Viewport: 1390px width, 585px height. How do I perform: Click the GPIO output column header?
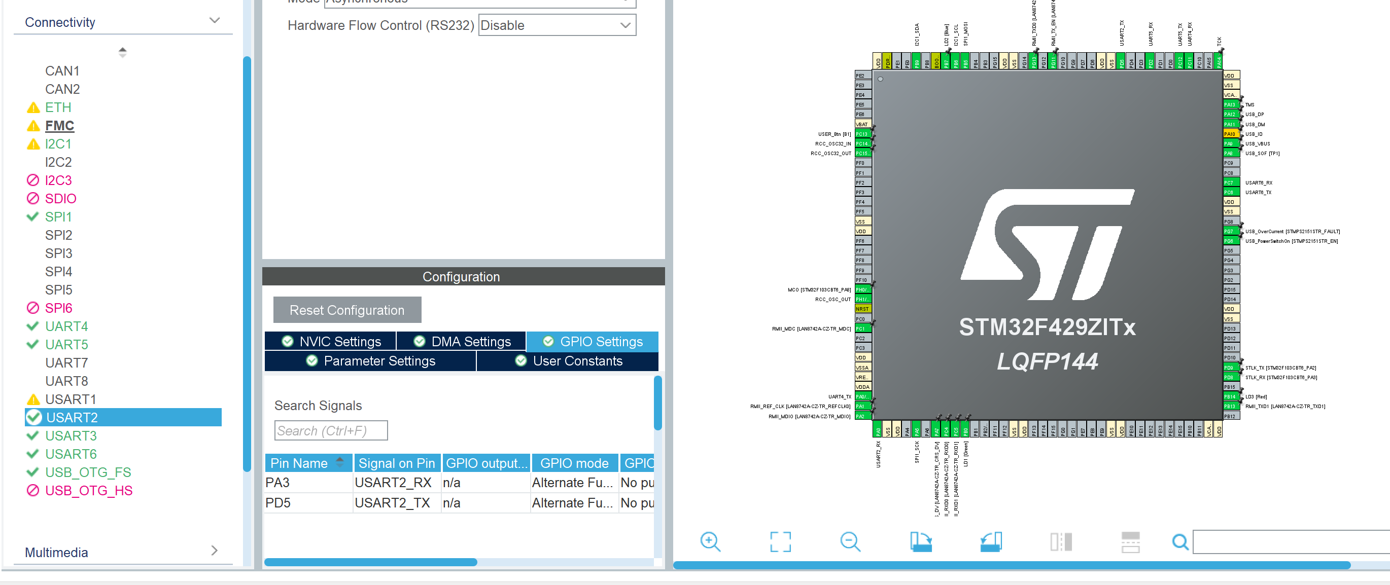[486, 463]
